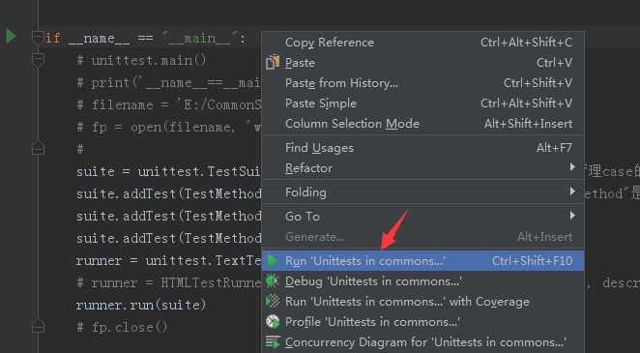Image resolution: width=640 pixels, height=353 pixels.
Task: Expand the Folding submenu arrow
Action: coord(572,191)
